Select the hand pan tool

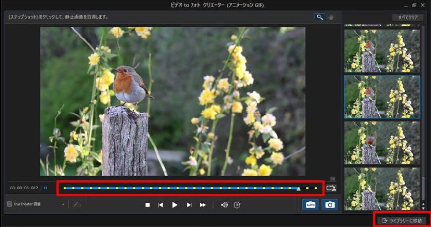pos(331,17)
